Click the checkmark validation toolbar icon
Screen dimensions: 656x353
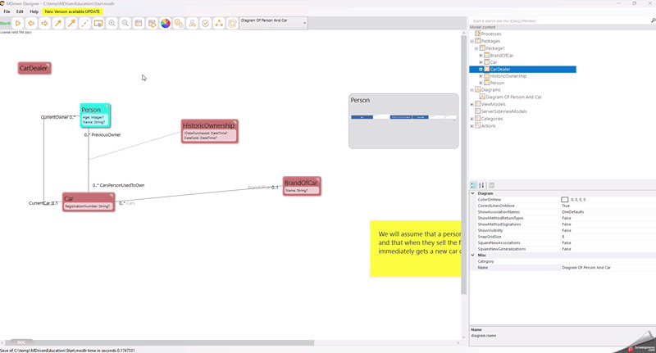tap(206, 24)
